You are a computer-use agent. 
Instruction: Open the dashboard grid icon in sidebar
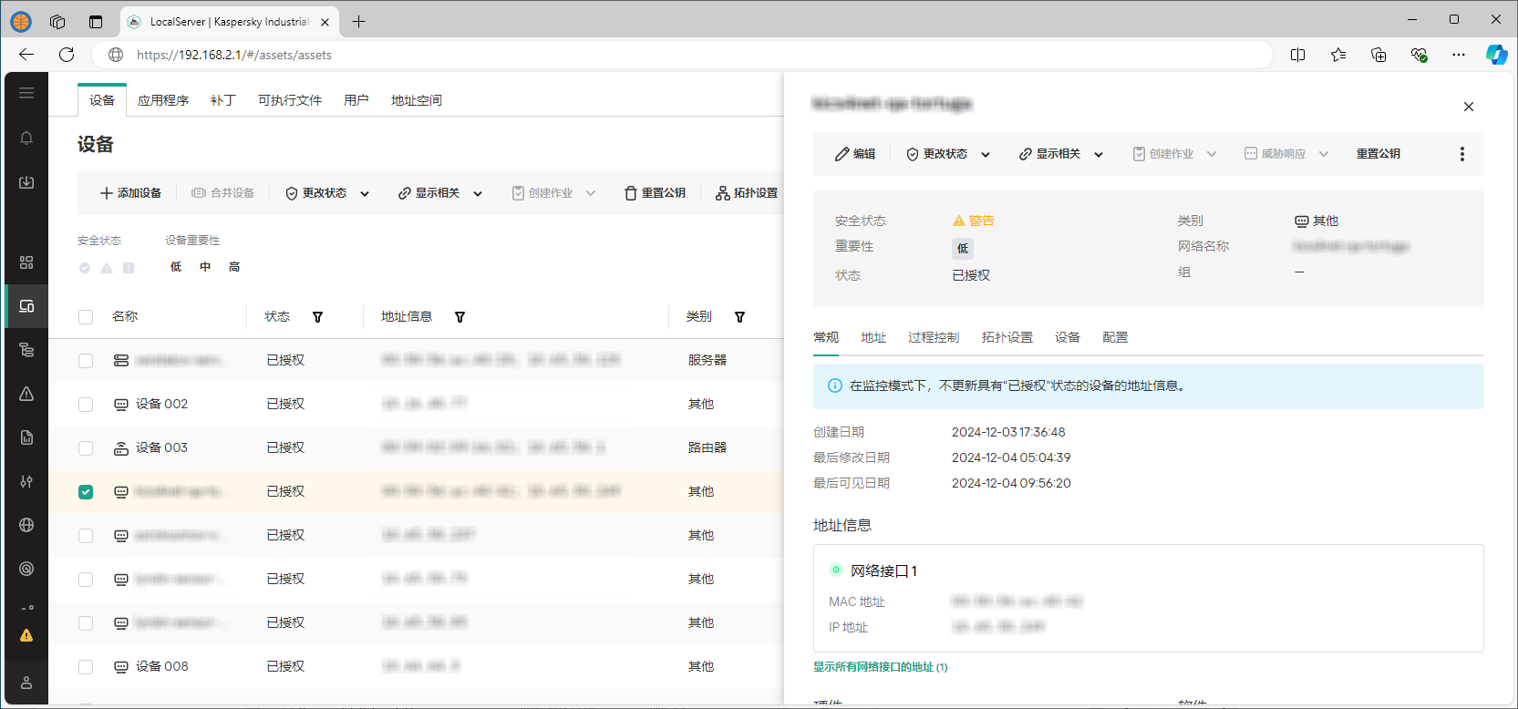coord(26,262)
